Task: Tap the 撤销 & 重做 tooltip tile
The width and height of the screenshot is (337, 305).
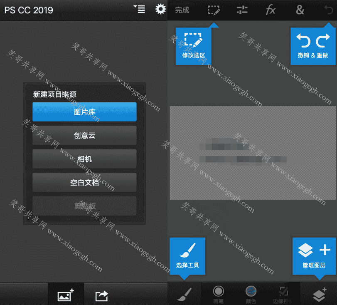Action: pyautogui.click(x=313, y=46)
